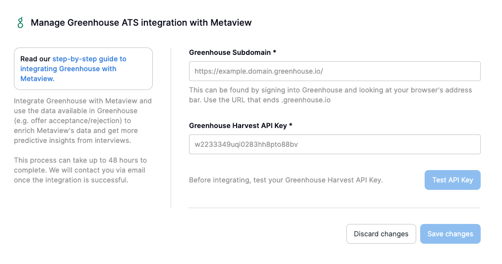Click the paragraph 'This process can take up to 48 hours'

click(x=80, y=170)
